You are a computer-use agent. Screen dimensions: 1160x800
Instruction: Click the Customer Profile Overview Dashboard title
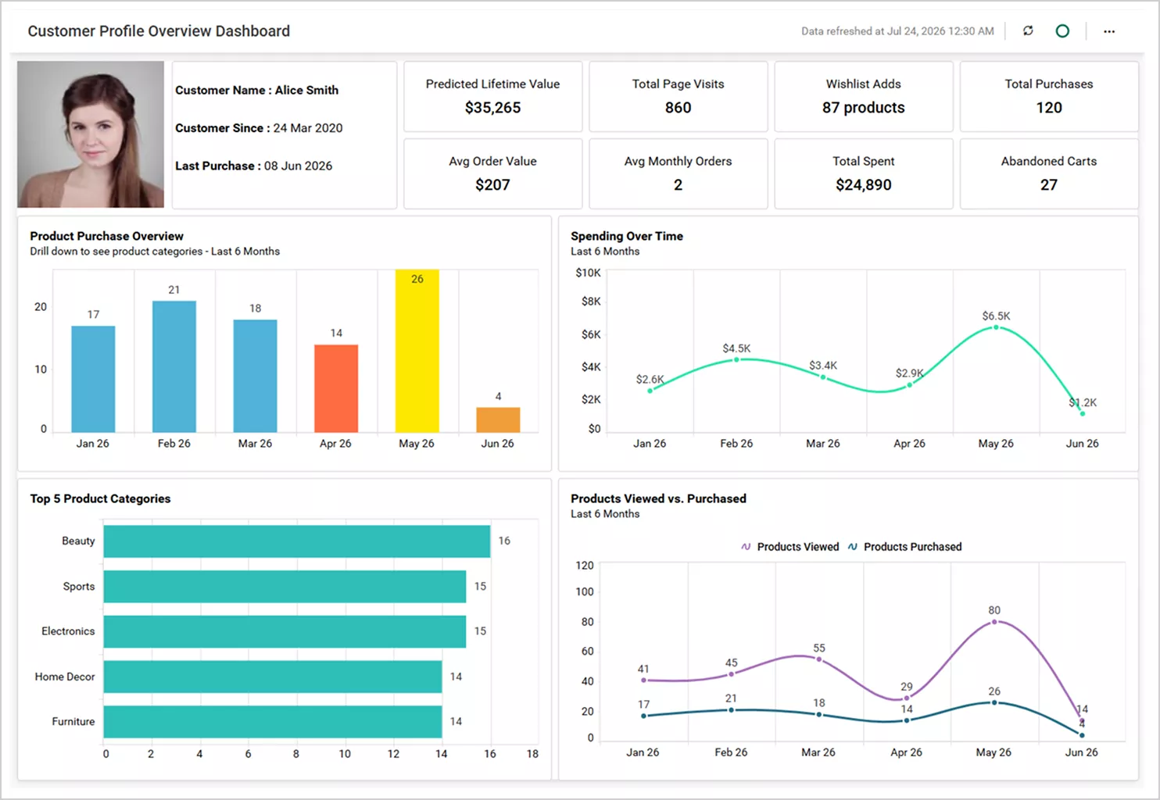(159, 31)
